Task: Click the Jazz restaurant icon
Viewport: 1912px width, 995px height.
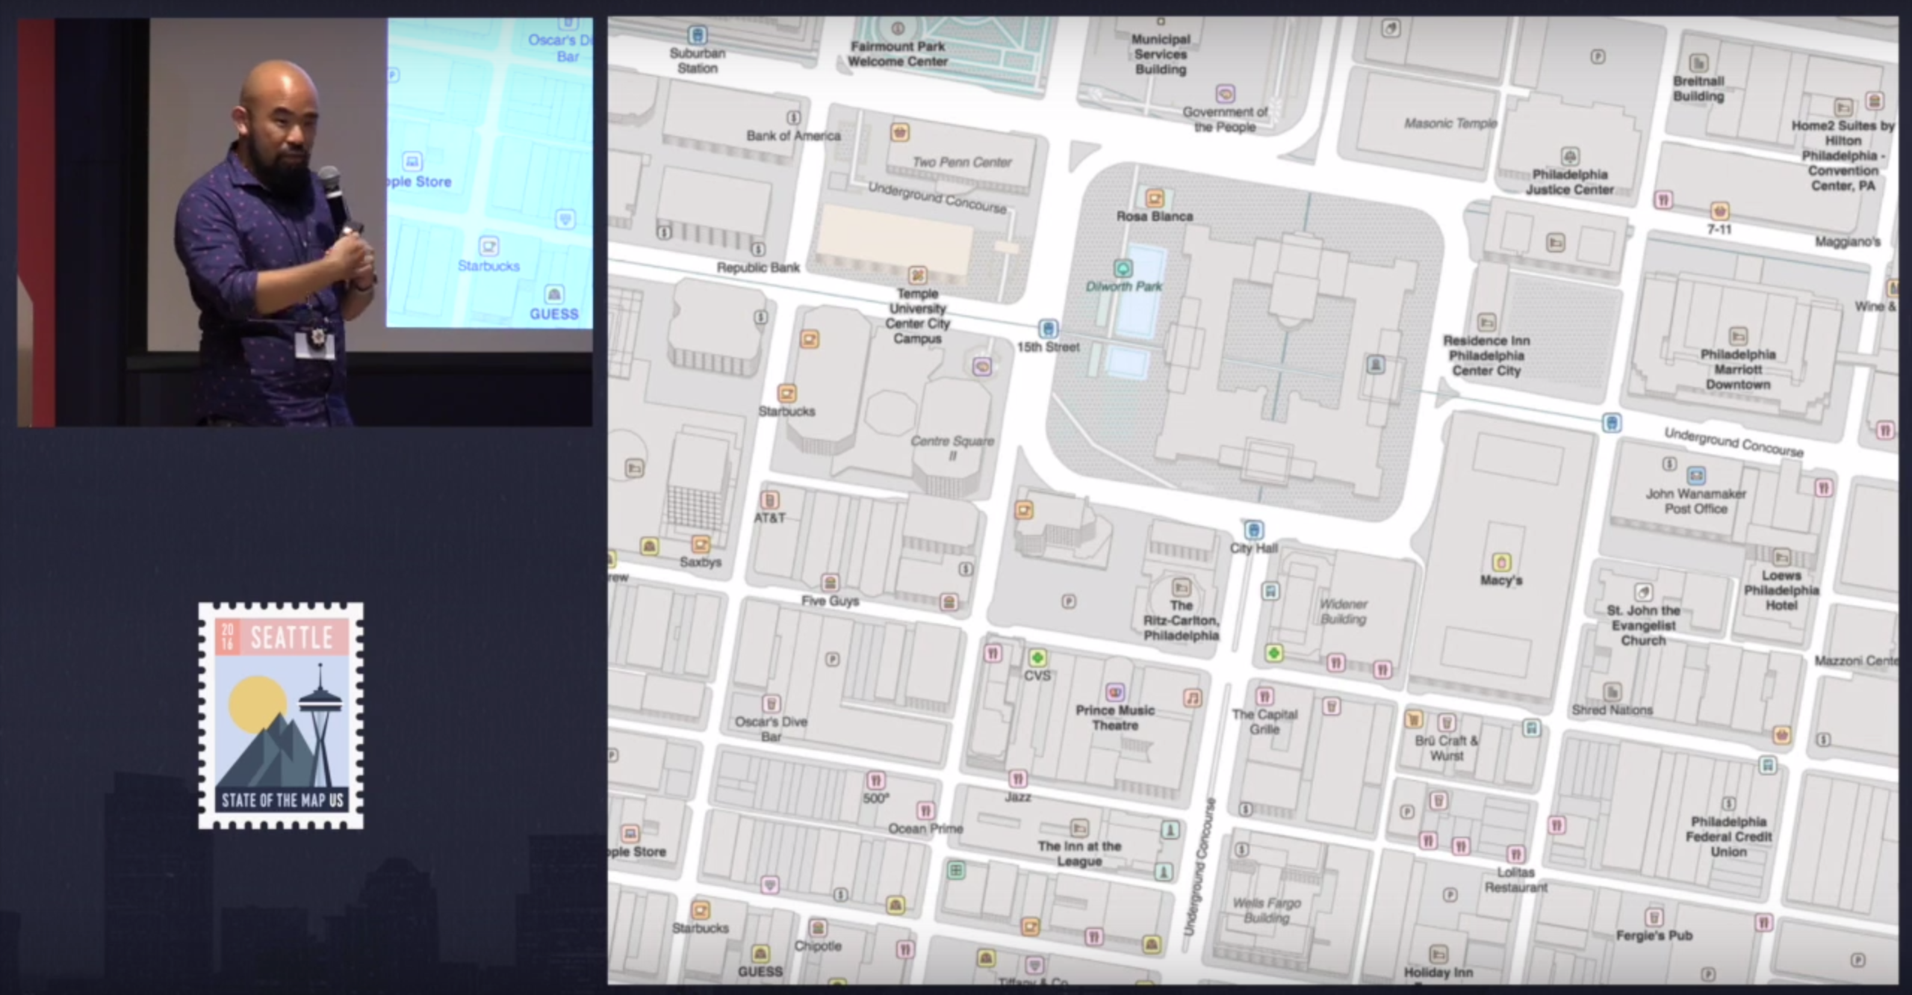Action: click(1017, 779)
